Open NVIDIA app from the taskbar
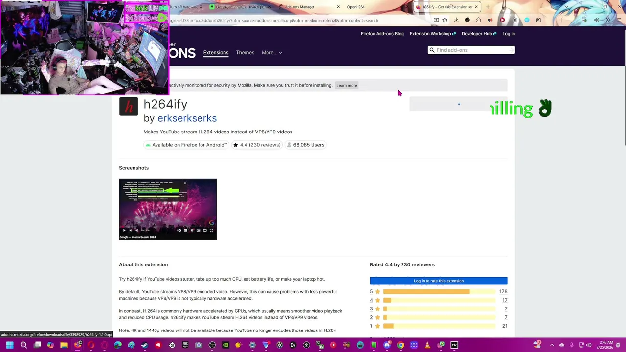 (225, 345)
